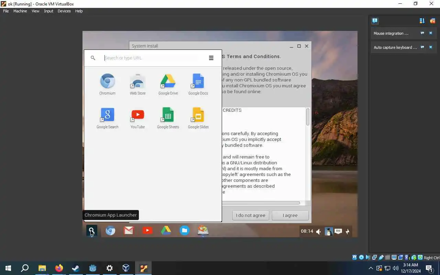Click the I agree button

pyautogui.click(x=290, y=216)
